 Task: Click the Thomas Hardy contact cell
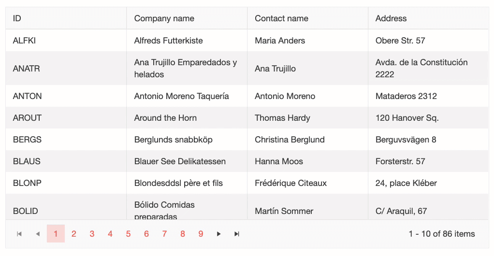pyautogui.click(x=282, y=118)
